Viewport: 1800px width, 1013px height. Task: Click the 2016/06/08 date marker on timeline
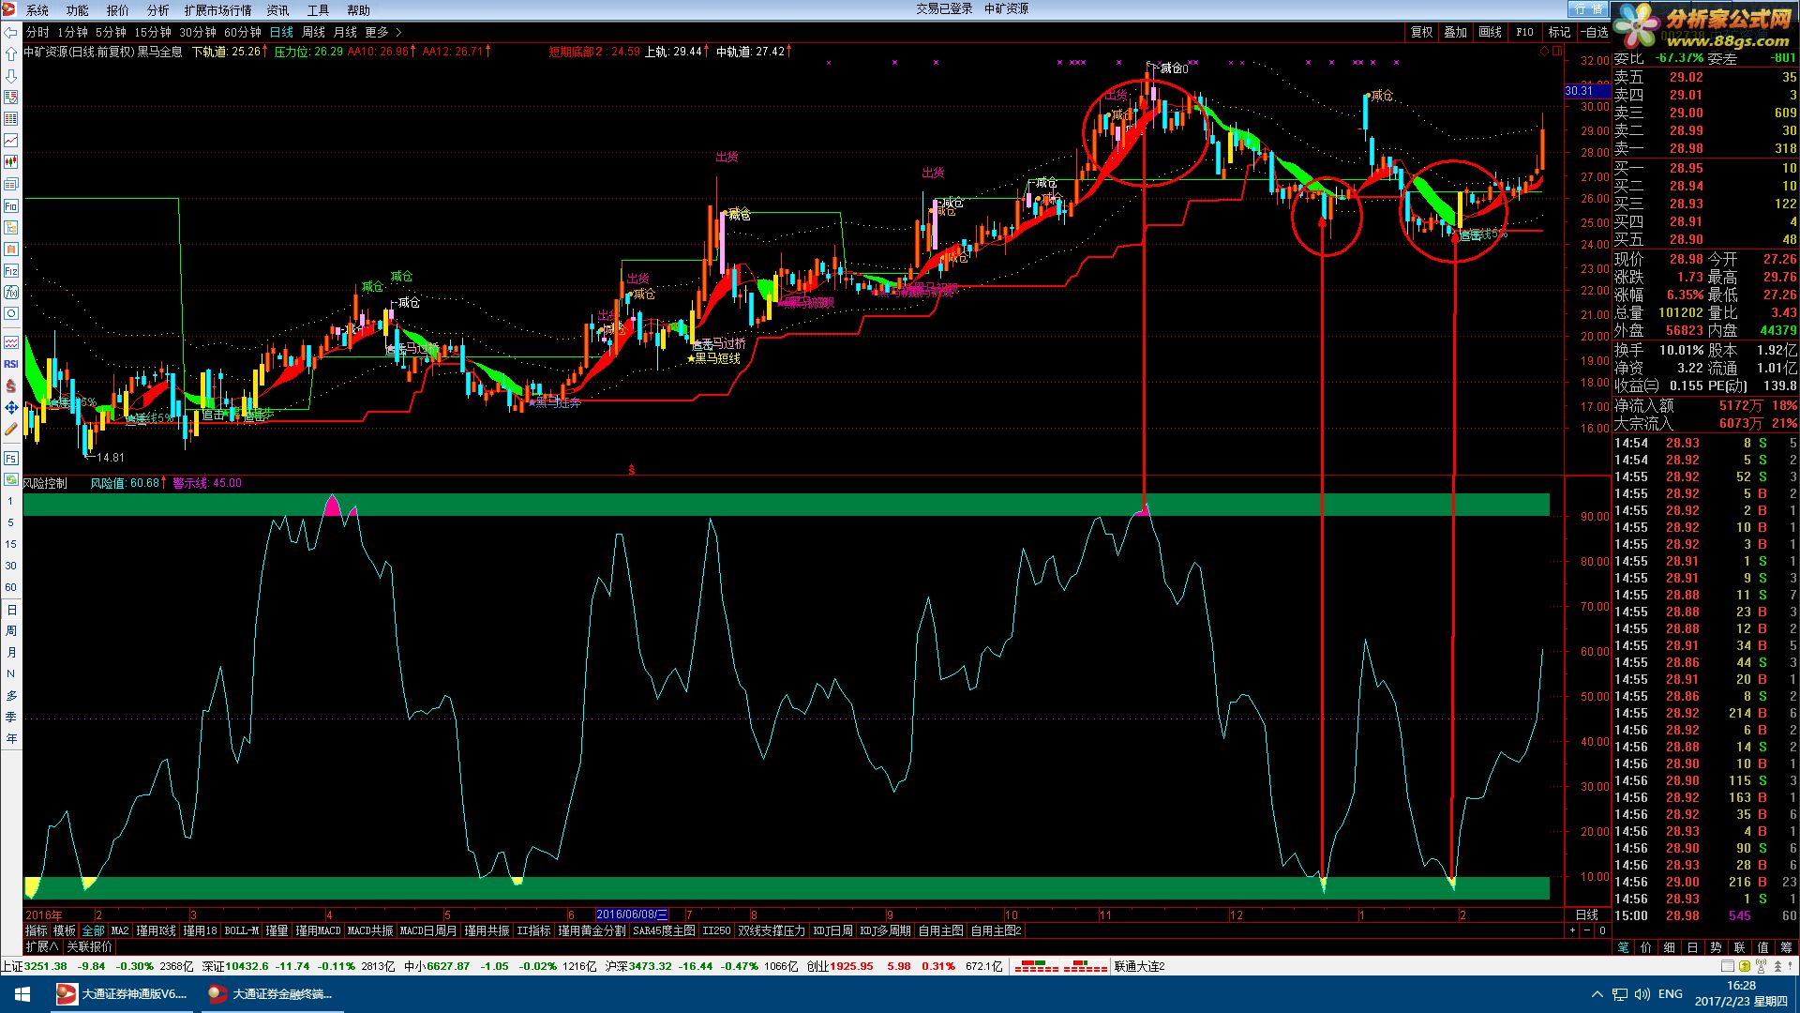pos(632,915)
